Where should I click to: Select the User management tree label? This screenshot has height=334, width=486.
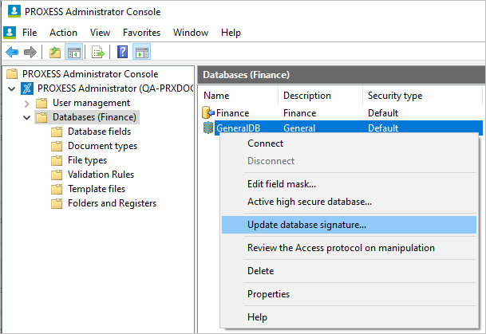click(x=91, y=103)
